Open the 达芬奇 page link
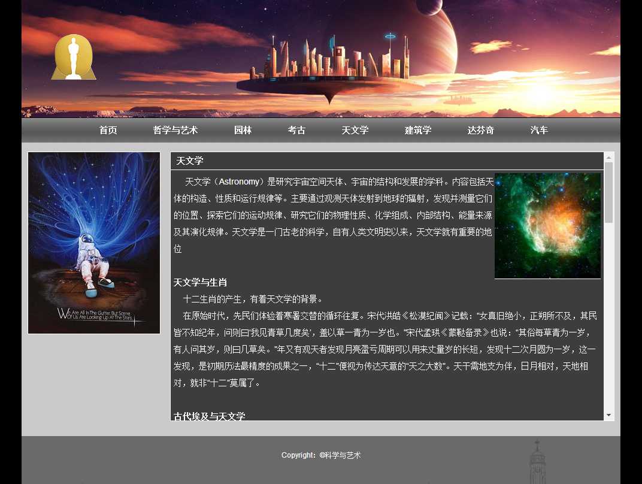This screenshot has width=642, height=484. tap(480, 130)
